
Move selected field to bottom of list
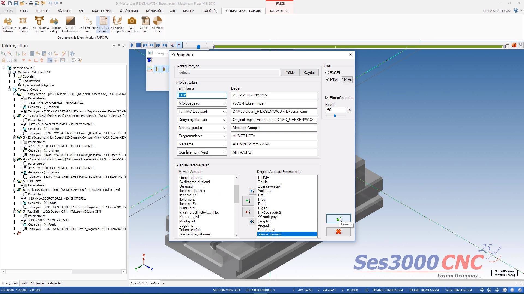tap(252, 222)
